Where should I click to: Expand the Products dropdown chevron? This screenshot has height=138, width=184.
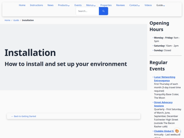point(69,5)
